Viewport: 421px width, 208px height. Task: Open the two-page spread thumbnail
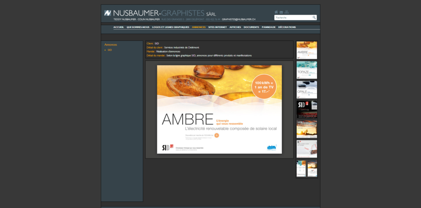[306, 169]
